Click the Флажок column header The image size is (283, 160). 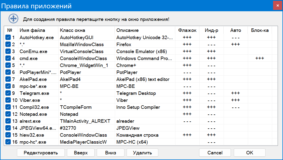tap(187, 30)
